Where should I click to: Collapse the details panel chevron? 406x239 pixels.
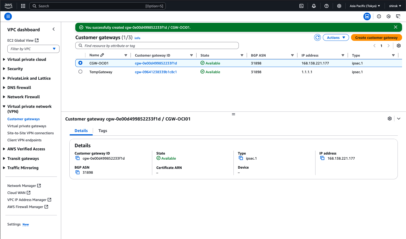[399, 119]
